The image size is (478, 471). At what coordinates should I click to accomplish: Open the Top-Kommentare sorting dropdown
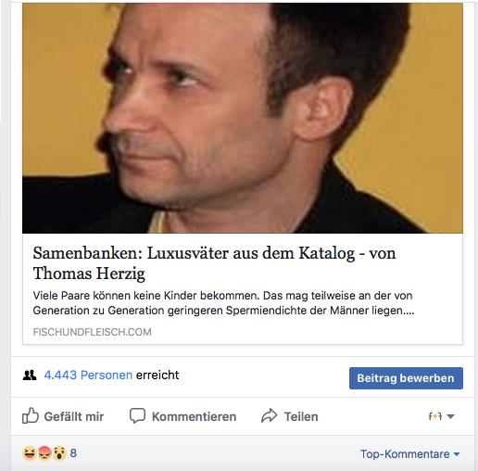[409, 454]
